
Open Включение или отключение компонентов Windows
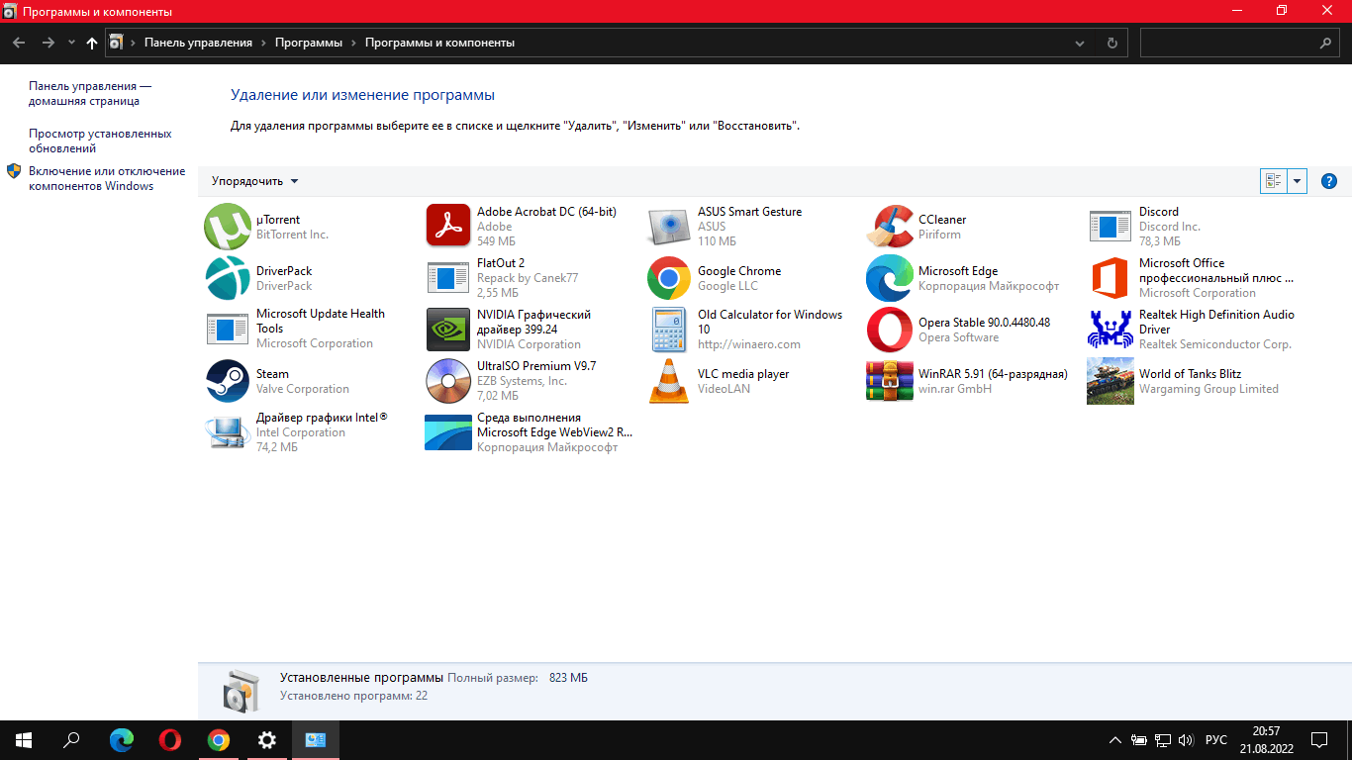point(107,178)
